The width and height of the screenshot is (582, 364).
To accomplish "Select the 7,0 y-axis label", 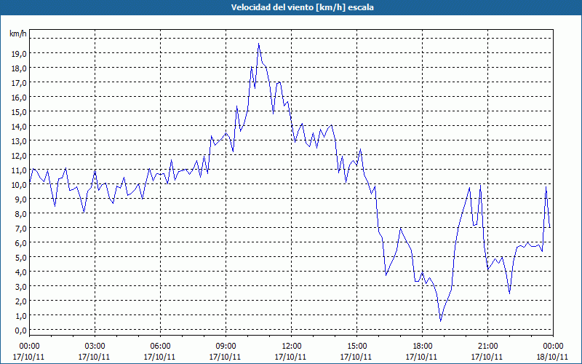I will click(20, 229).
